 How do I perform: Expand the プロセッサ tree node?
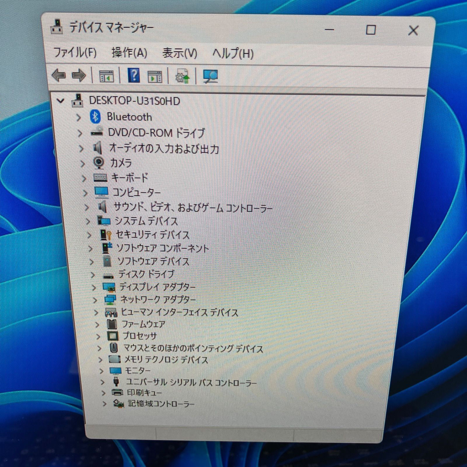(98, 336)
